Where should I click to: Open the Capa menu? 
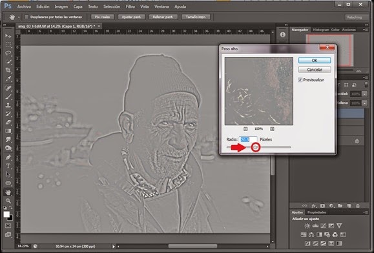[x=78, y=6]
